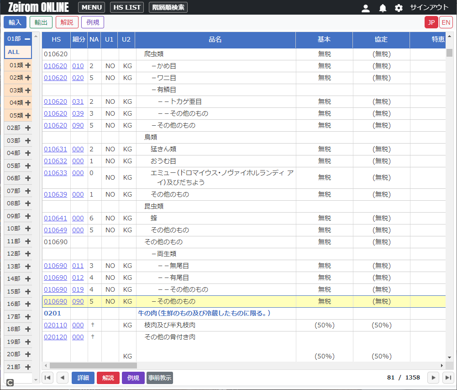Expand the 10部 section
This screenshot has width=457, height=390.
tap(28, 229)
